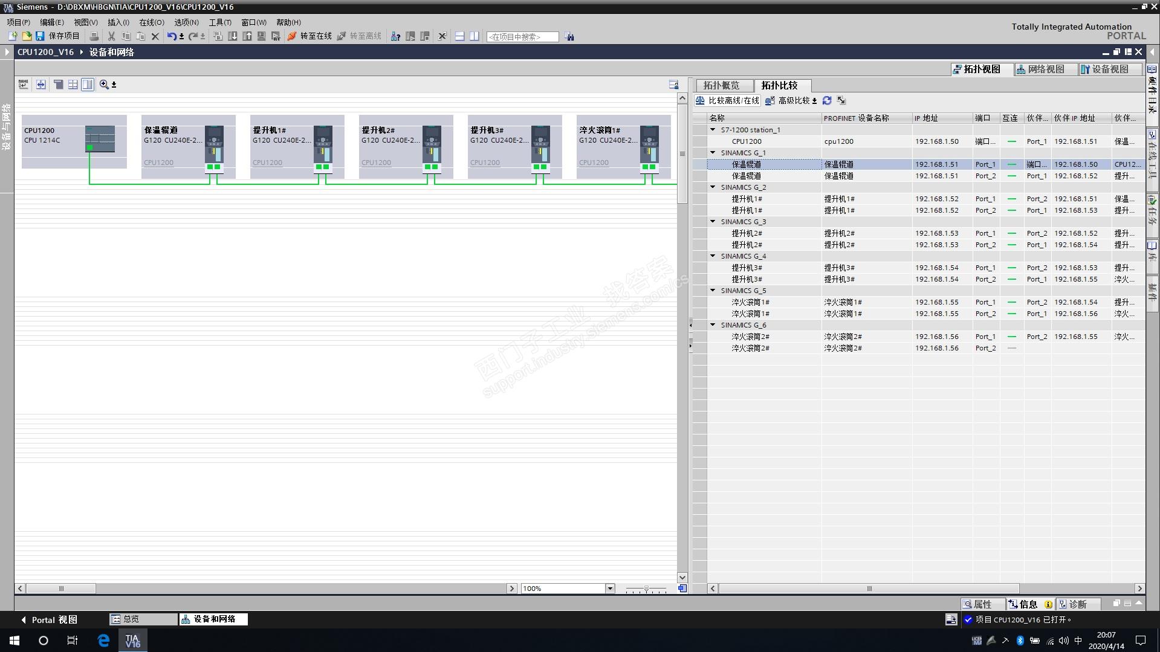Open the Edge browser from taskbar

pyautogui.click(x=103, y=641)
